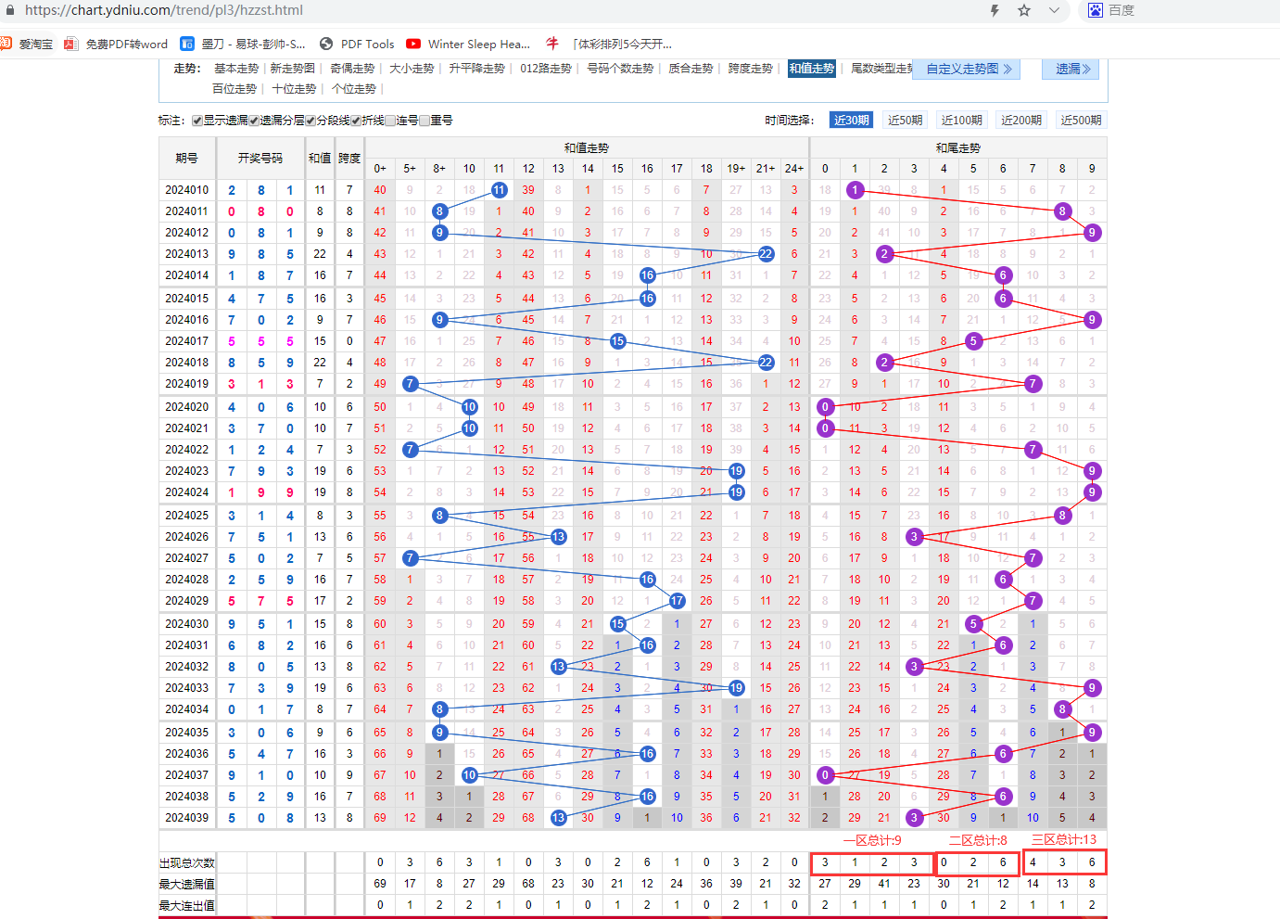Switch to 近500期 time range
The height and width of the screenshot is (919, 1280).
[1081, 121]
